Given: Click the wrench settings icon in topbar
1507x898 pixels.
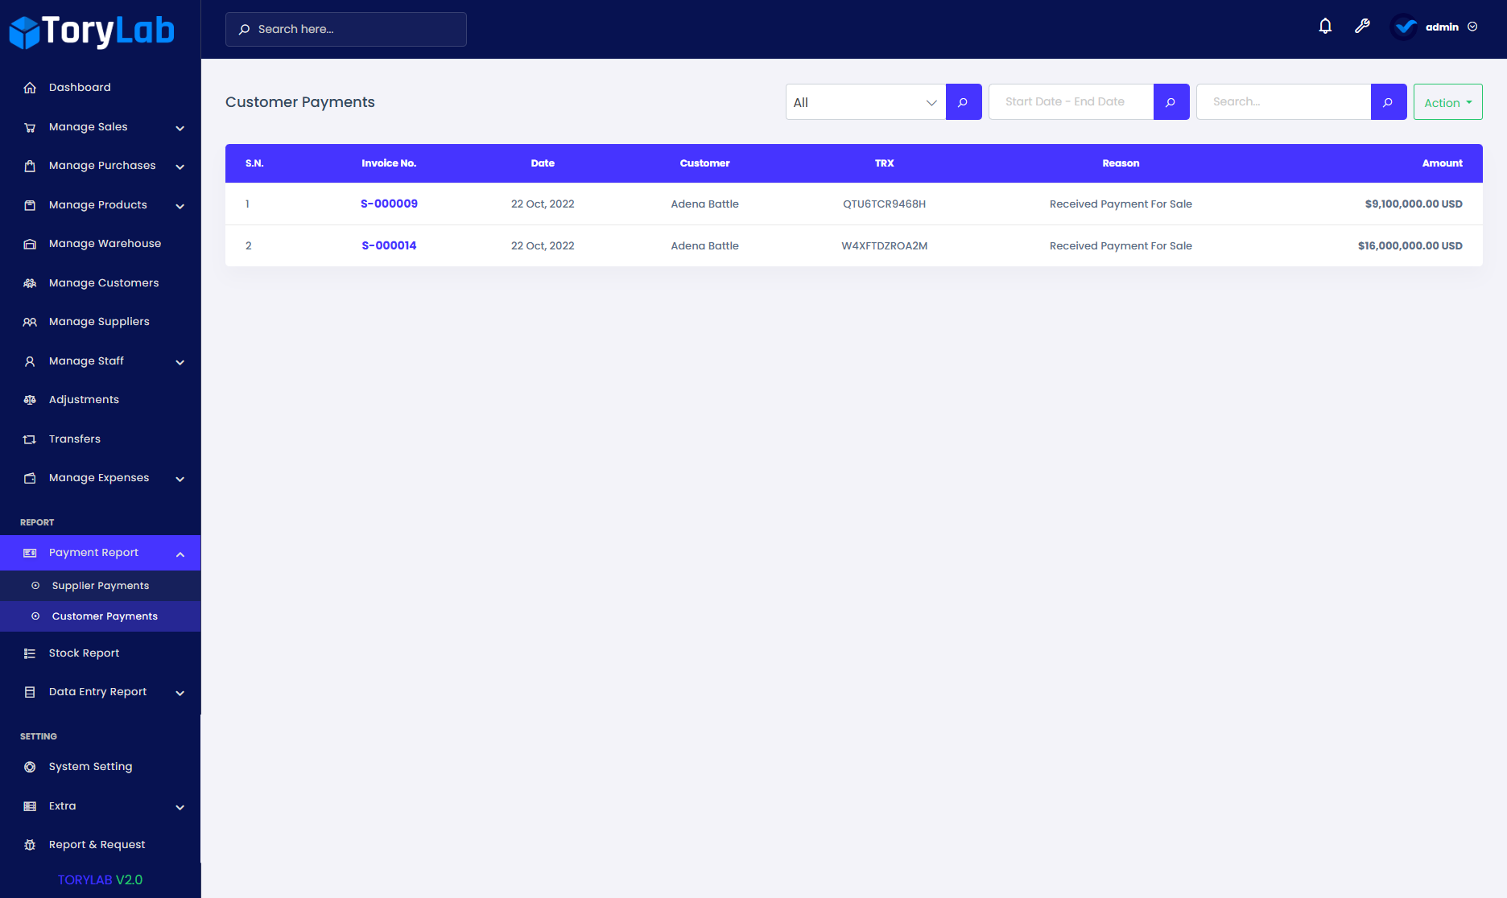Looking at the screenshot, I should coord(1363,26).
